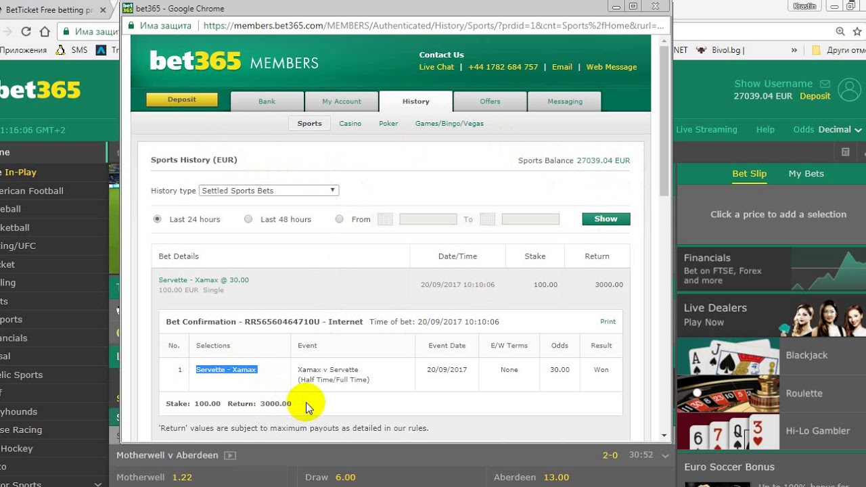Select the Sports history sub-tab
The height and width of the screenshot is (487, 866).
[309, 123]
